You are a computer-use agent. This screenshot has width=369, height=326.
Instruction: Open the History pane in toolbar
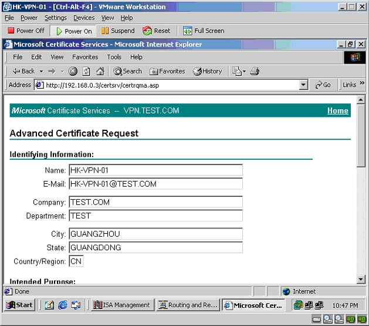coord(208,71)
